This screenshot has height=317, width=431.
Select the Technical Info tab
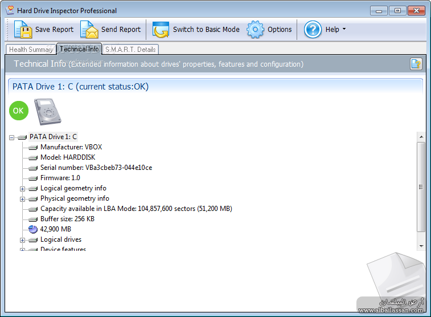tap(79, 49)
